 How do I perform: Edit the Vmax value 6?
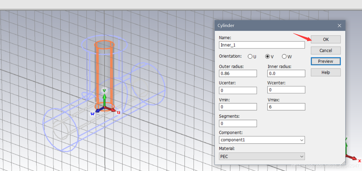[x=286, y=107]
